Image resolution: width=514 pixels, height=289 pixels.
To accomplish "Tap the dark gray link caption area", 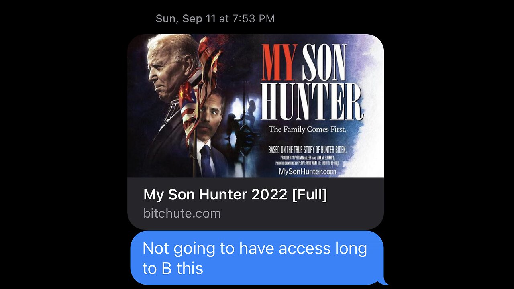I will tap(255, 204).
